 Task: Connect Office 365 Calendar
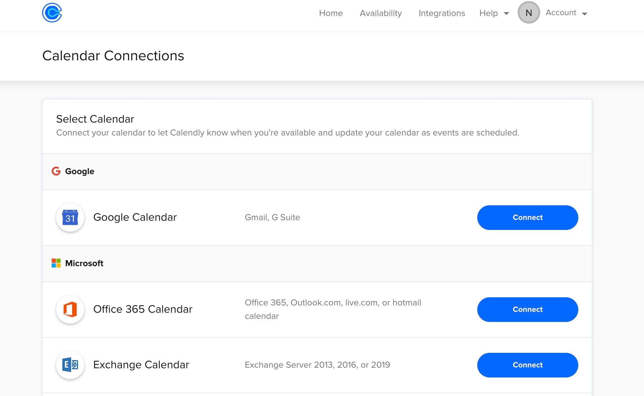528,310
